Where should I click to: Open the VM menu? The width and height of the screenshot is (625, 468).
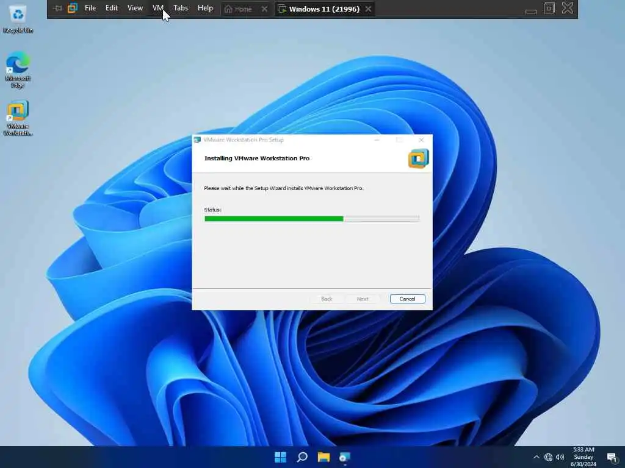(x=158, y=8)
